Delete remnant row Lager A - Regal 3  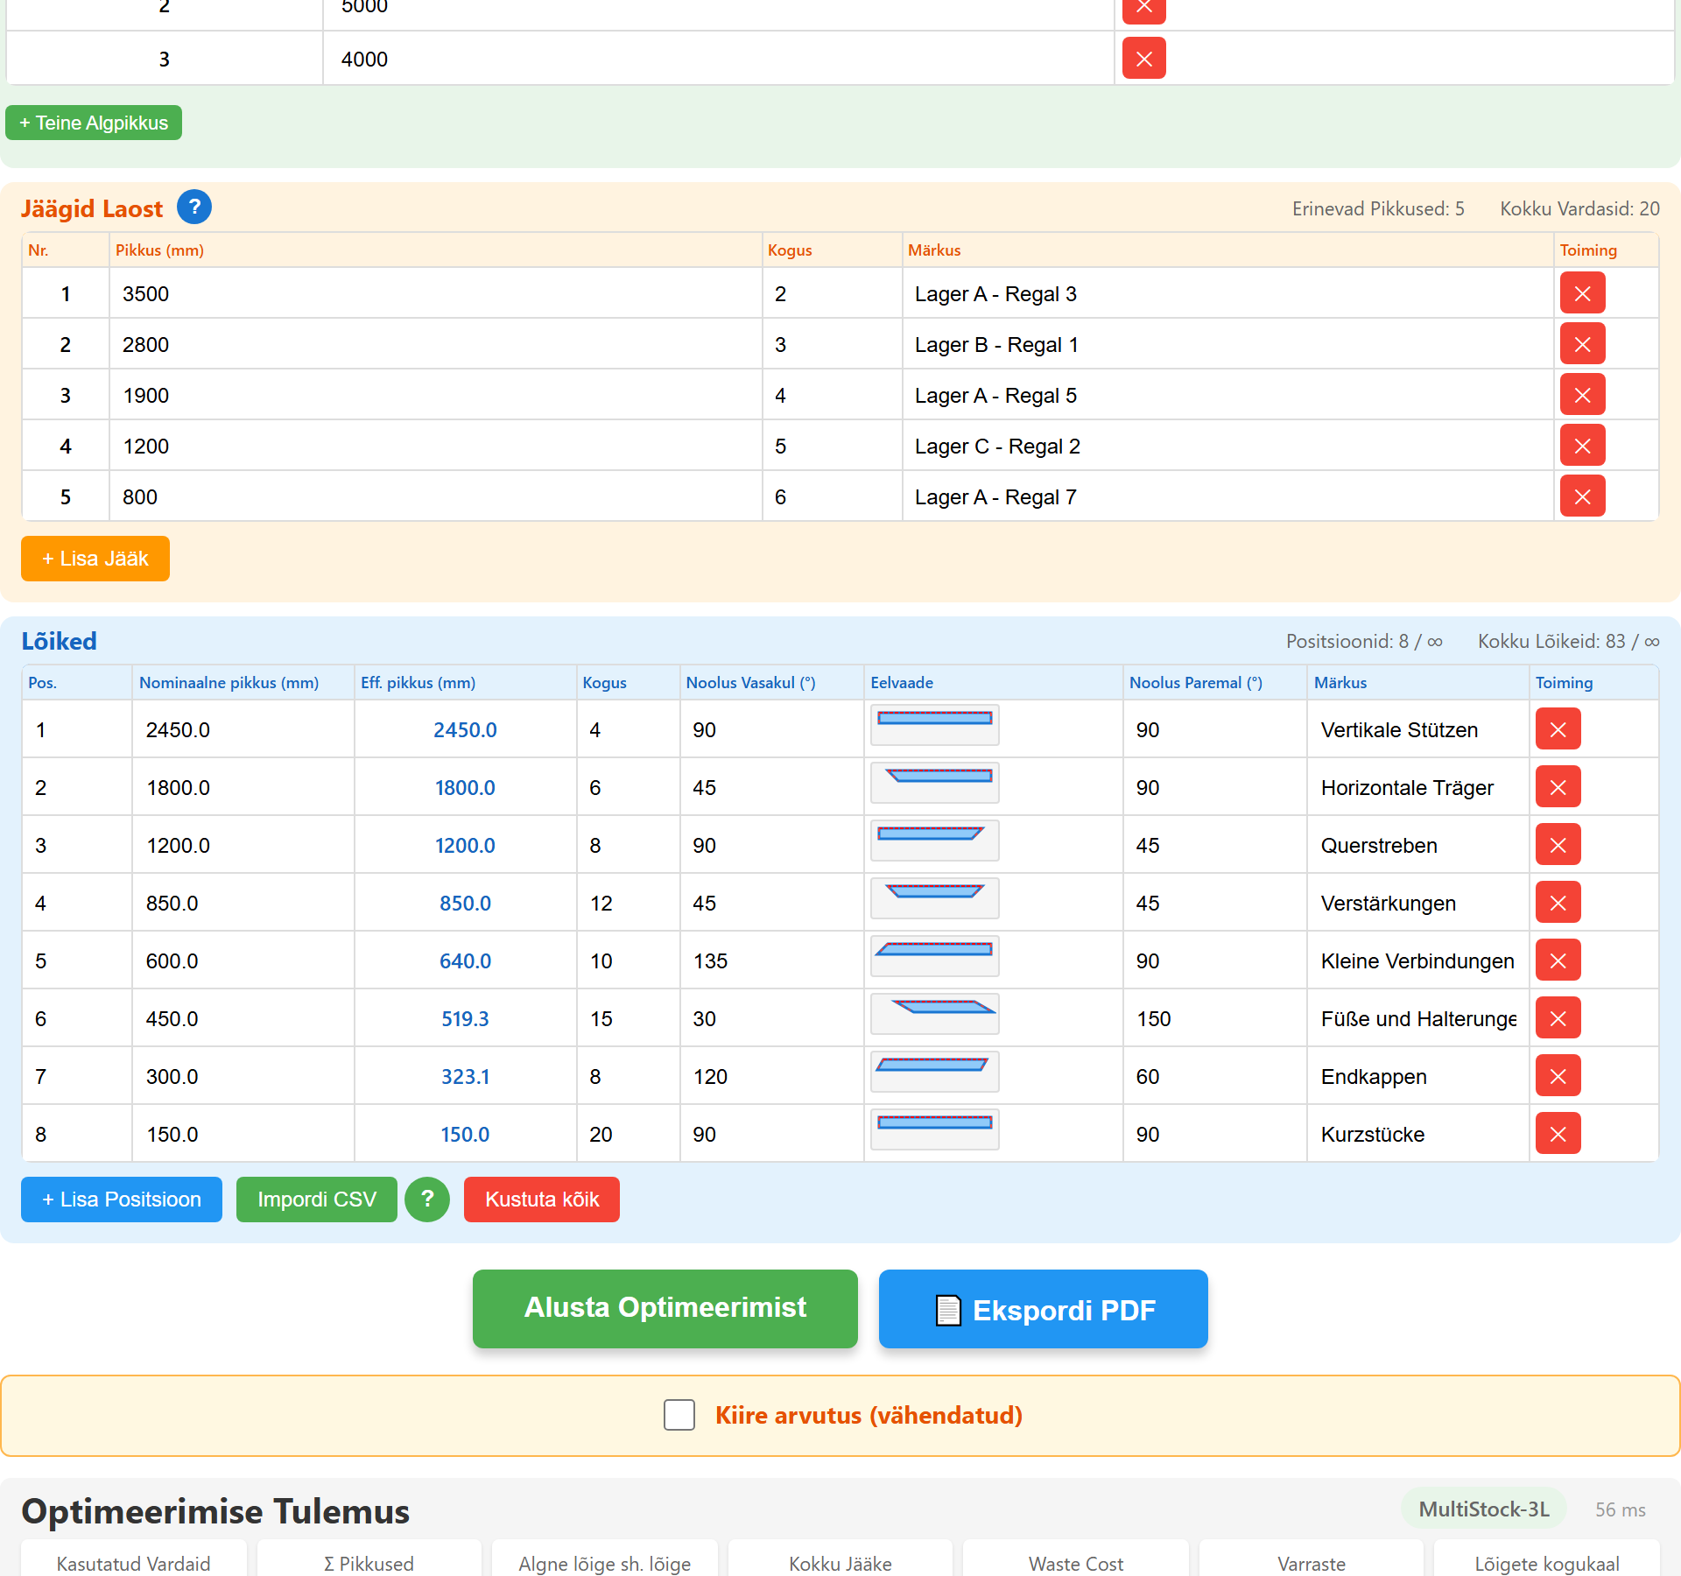click(x=1582, y=293)
